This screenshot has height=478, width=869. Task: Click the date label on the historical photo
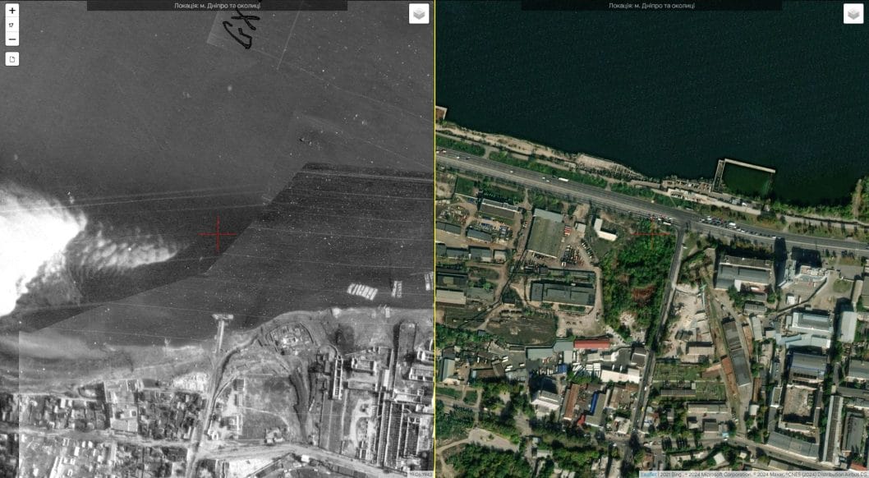tap(421, 474)
